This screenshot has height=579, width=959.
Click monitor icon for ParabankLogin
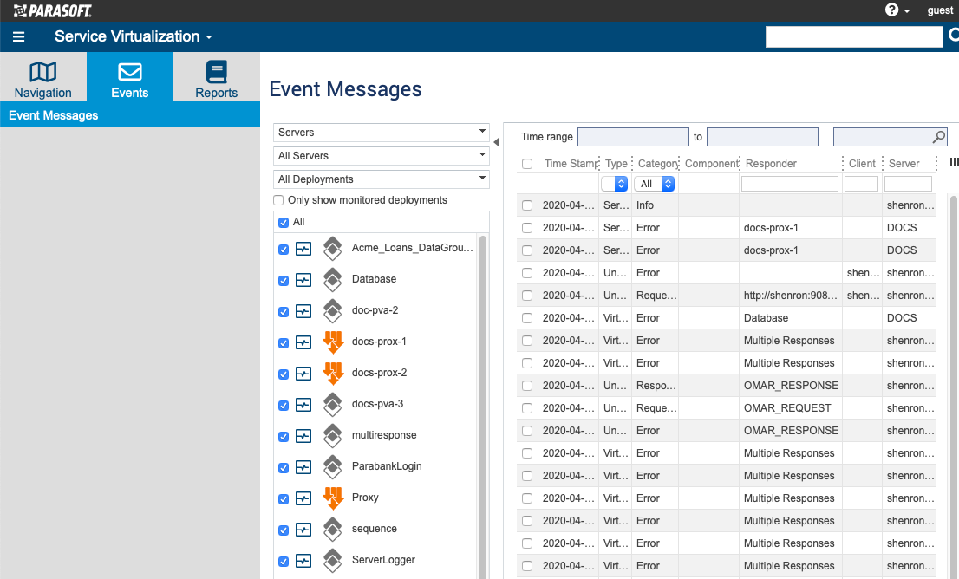tap(303, 467)
